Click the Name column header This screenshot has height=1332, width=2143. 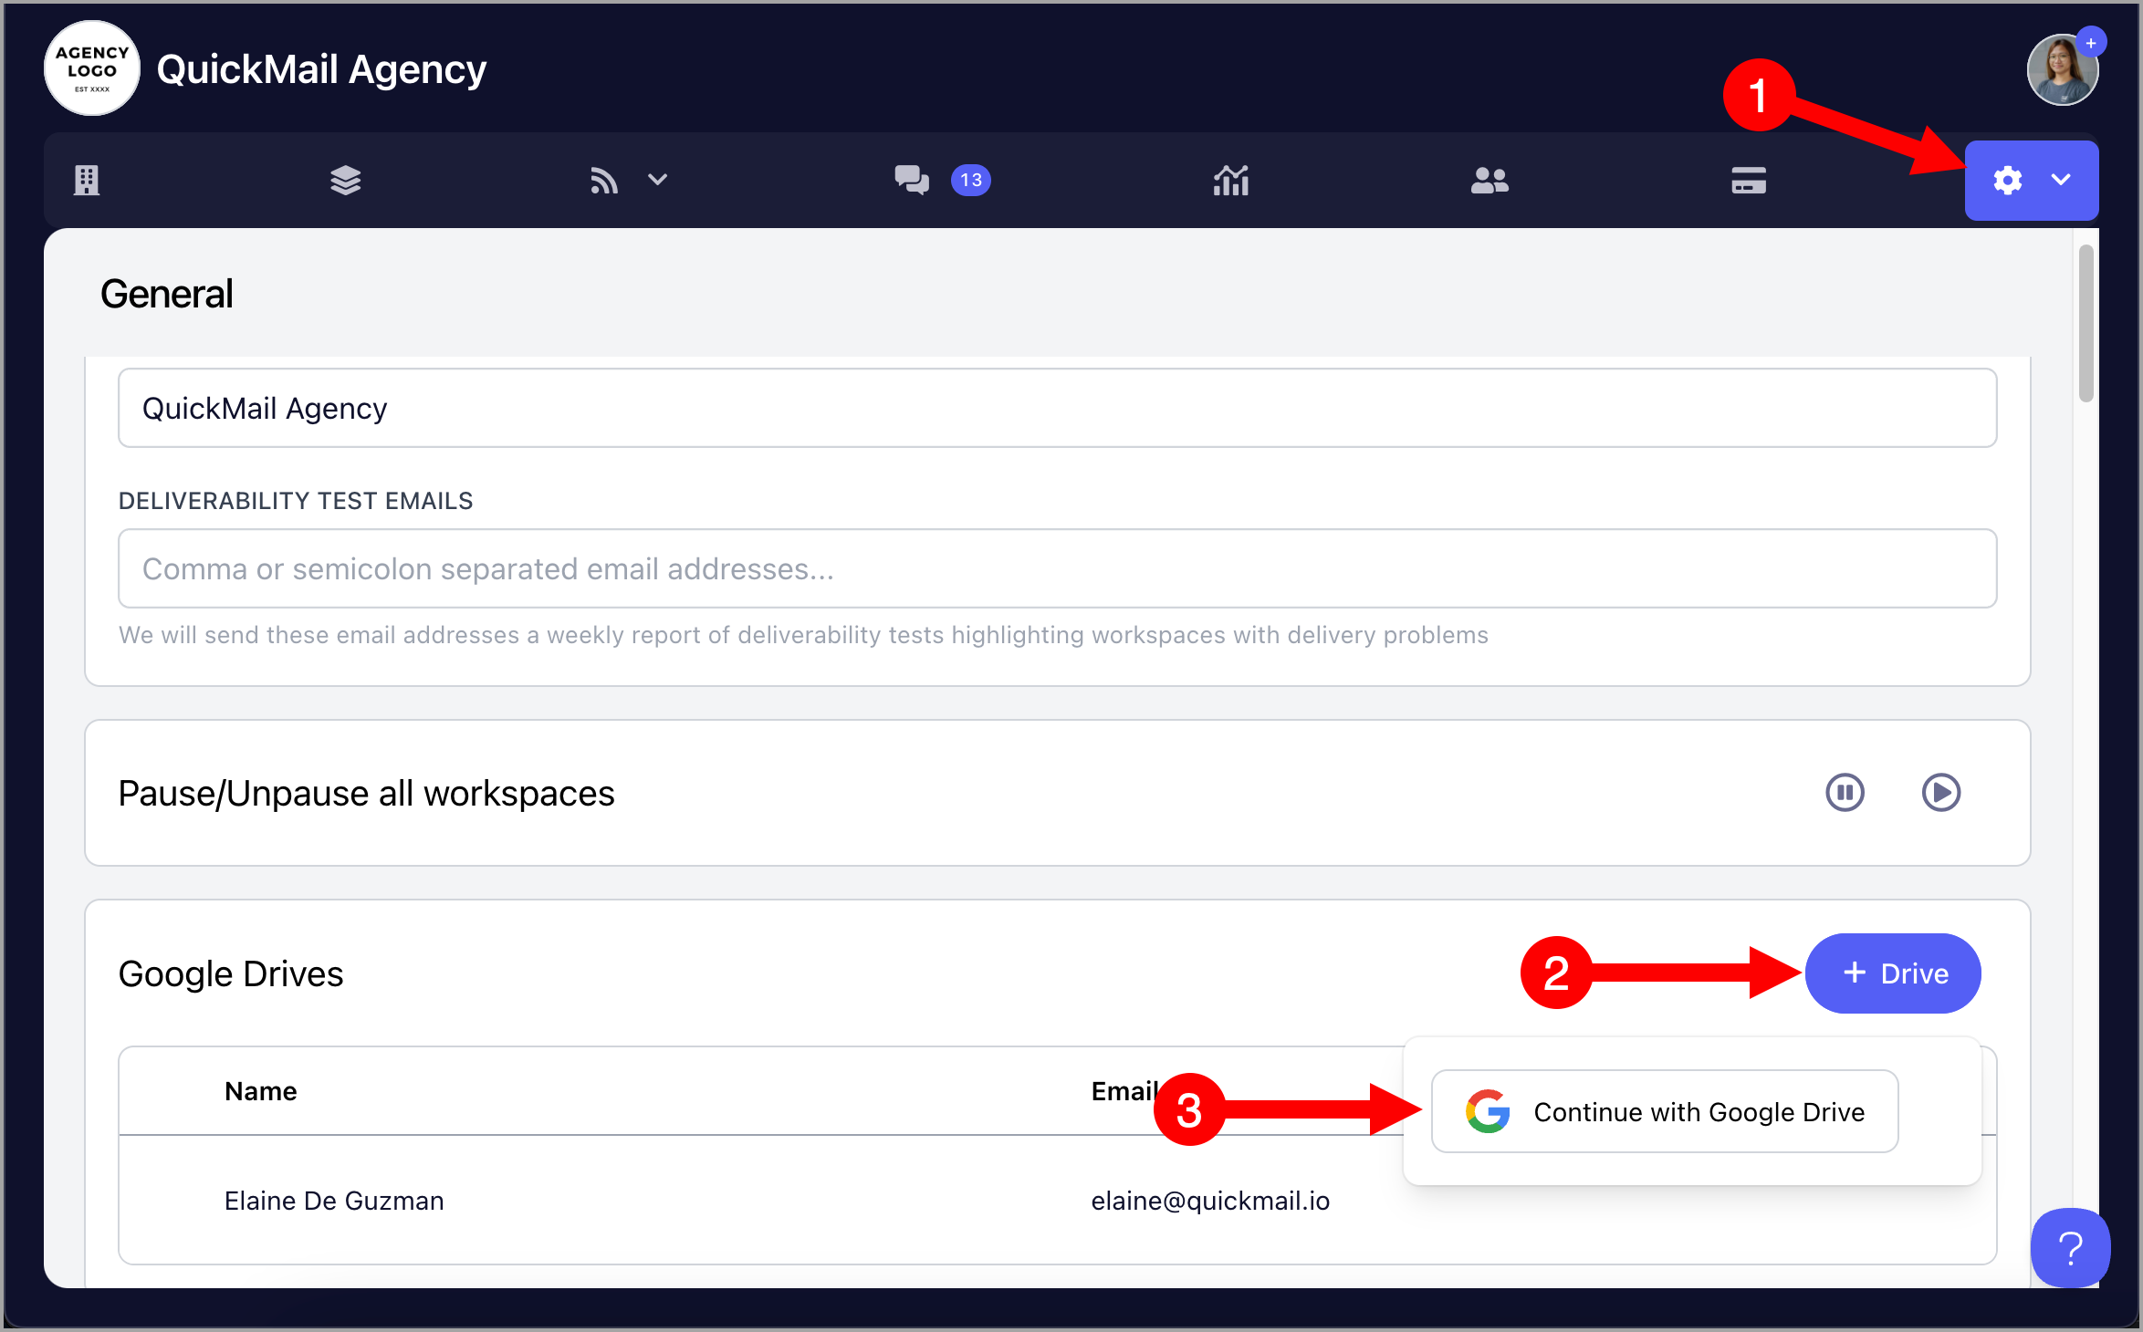click(x=261, y=1091)
